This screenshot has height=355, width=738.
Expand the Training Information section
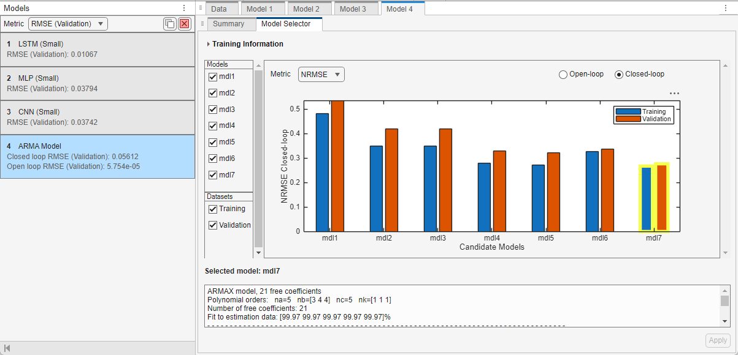click(x=208, y=44)
